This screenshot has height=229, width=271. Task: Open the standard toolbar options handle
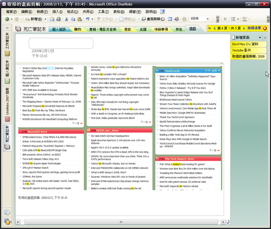click(x=218, y=19)
